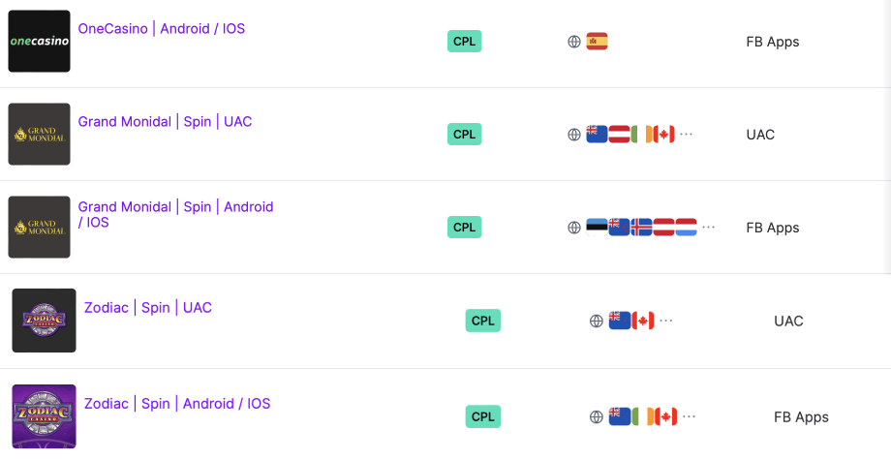
Task: Expand more countries ellipsis in Grand Monidal UAC row
Action: tap(687, 135)
